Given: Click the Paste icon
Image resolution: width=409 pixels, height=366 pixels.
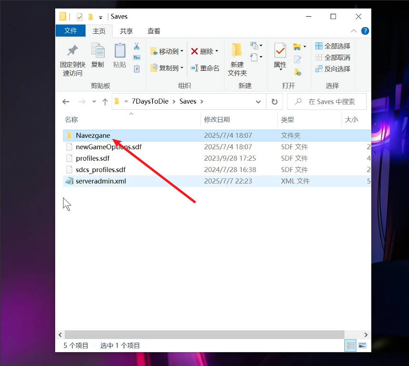Looking at the screenshot, I should pyautogui.click(x=119, y=52).
